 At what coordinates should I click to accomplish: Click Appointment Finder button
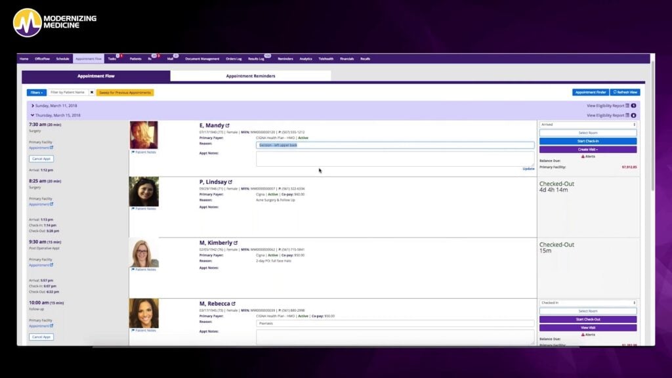coord(591,92)
